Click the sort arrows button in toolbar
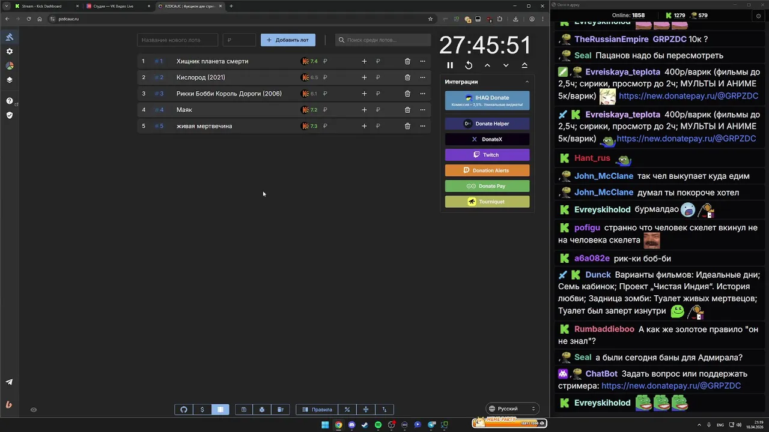The image size is (769, 432). pyautogui.click(x=384, y=410)
